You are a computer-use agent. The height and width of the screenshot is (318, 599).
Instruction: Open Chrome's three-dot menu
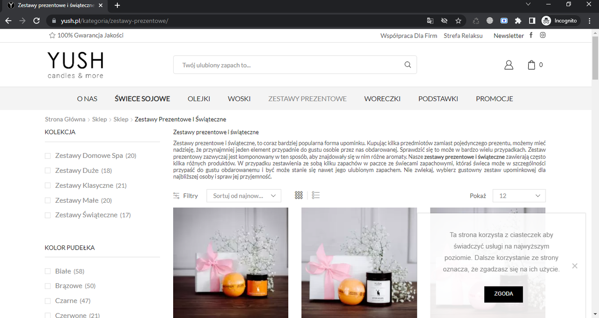coord(589,21)
